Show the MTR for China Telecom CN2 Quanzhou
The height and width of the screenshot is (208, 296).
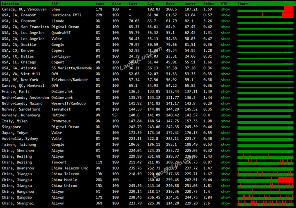[225, 168]
